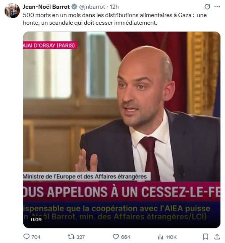225x243 pixels.
Task: Click the share upload icon
Action: [x=217, y=237]
